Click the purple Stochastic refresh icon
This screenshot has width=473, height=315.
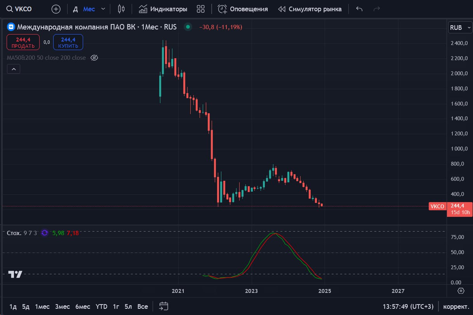click(44, 233)
